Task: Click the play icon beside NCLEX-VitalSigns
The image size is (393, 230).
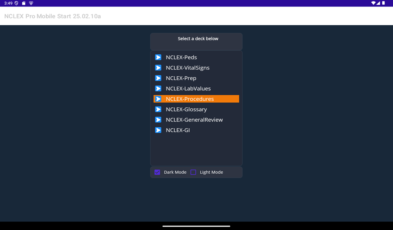Action: (158, 68)
